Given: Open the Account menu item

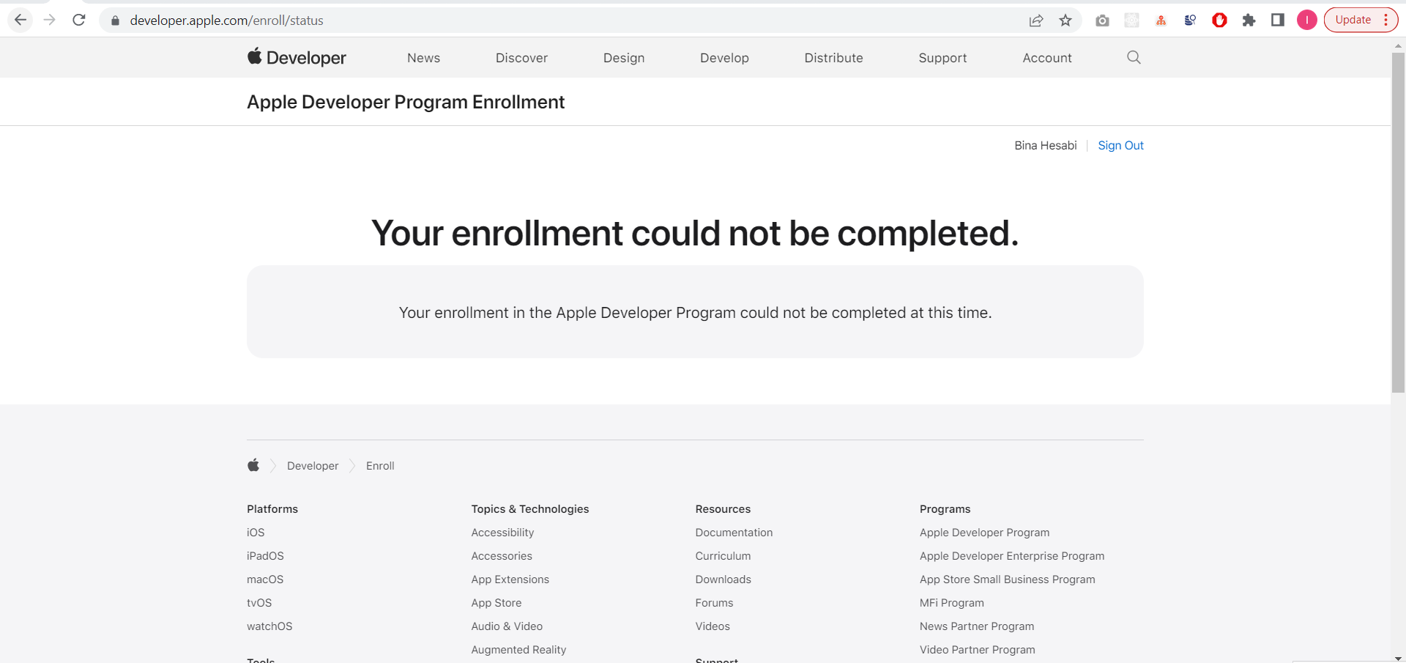Looking at the screenshot, I should pos(1046,58).
